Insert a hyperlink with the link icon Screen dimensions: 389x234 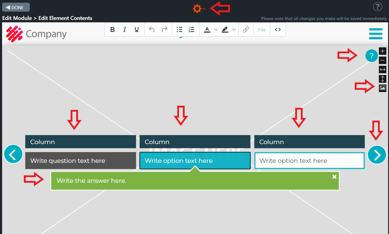click(x=246, y=29)
